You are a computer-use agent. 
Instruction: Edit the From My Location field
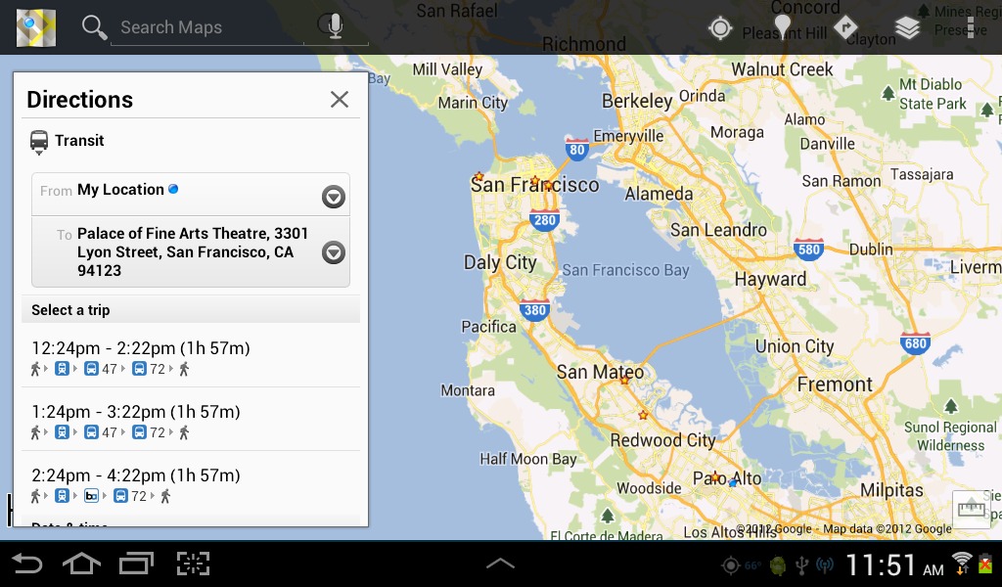pos(191,194)
